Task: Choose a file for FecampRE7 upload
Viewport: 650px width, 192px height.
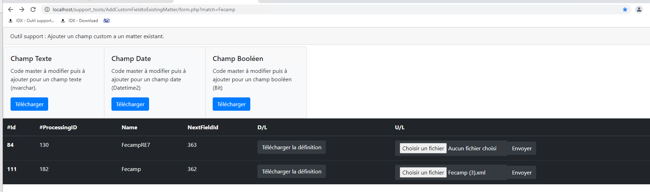Action: [x=423, y=148]
